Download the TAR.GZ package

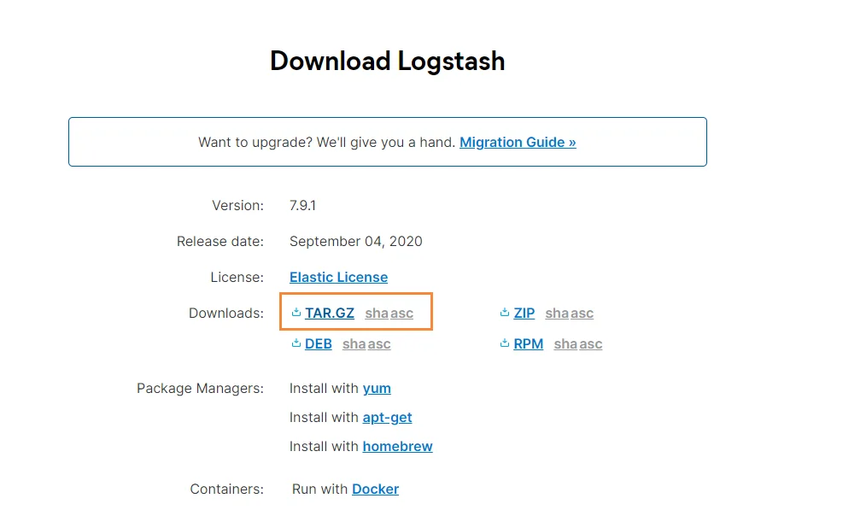click(x=330, y=313)
